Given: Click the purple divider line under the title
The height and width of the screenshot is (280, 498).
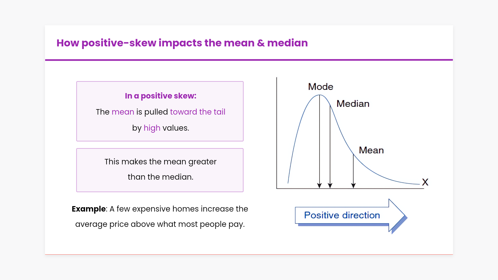Looking at the screenshot, I should (249, 60).
